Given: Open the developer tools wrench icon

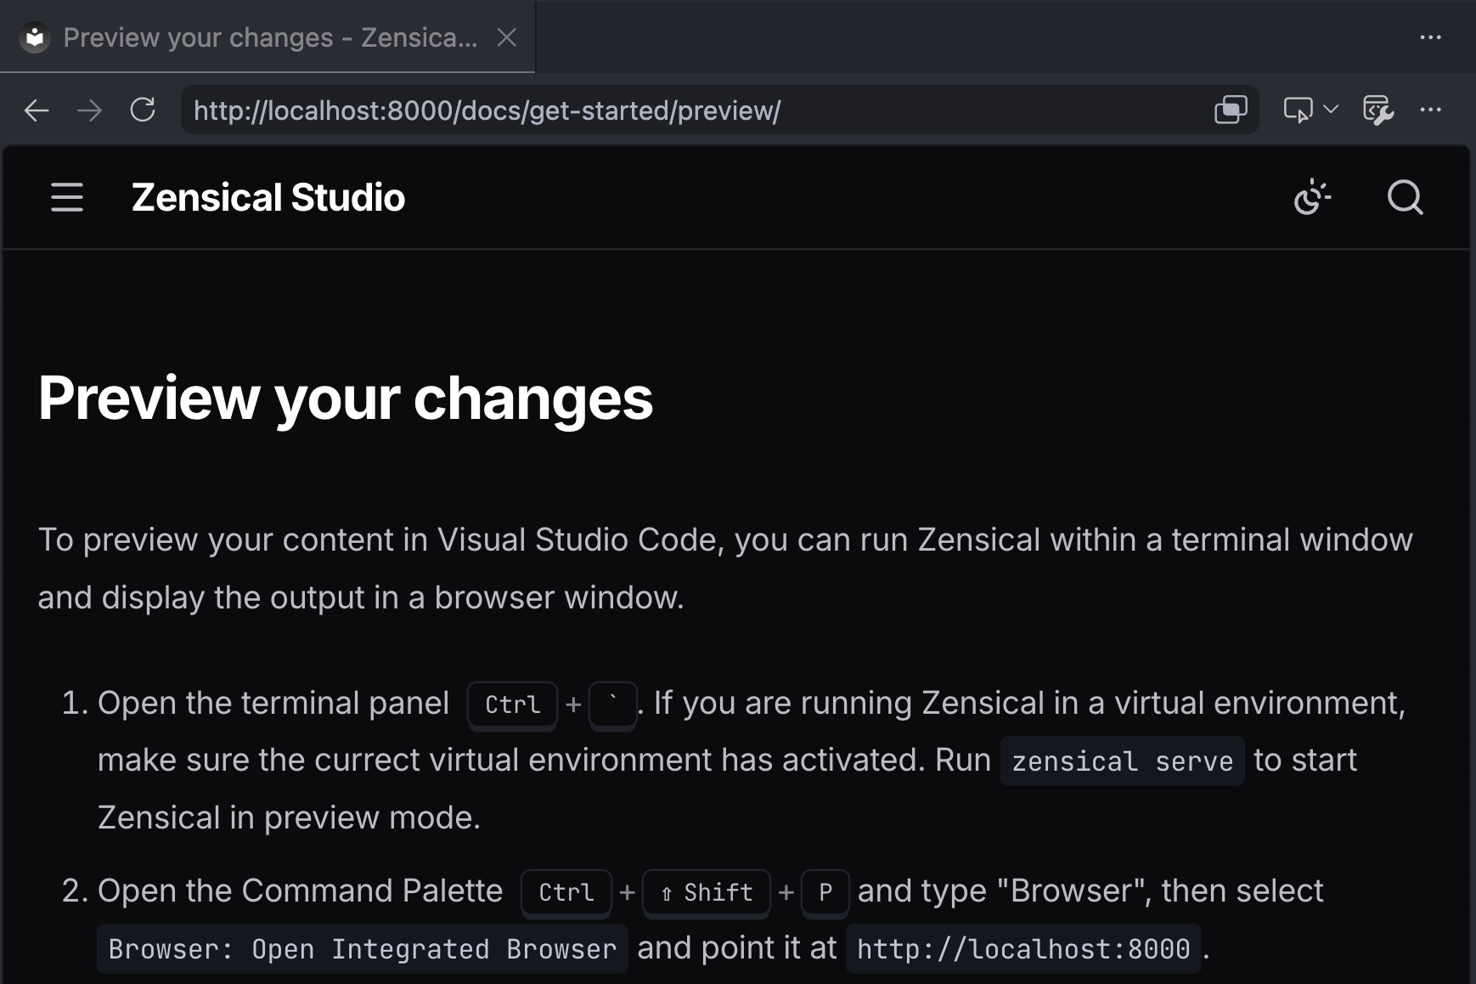Looking at the screenshot, I should 1377,110.
